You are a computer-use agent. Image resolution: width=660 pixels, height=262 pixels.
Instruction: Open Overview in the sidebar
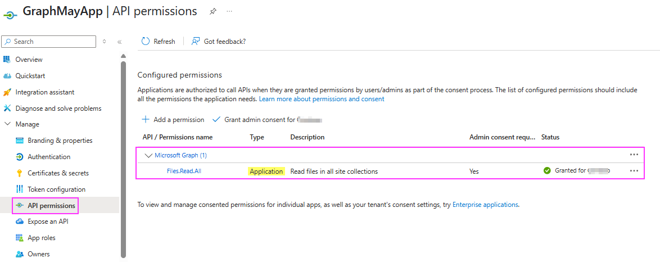click(x=29, y=60)
